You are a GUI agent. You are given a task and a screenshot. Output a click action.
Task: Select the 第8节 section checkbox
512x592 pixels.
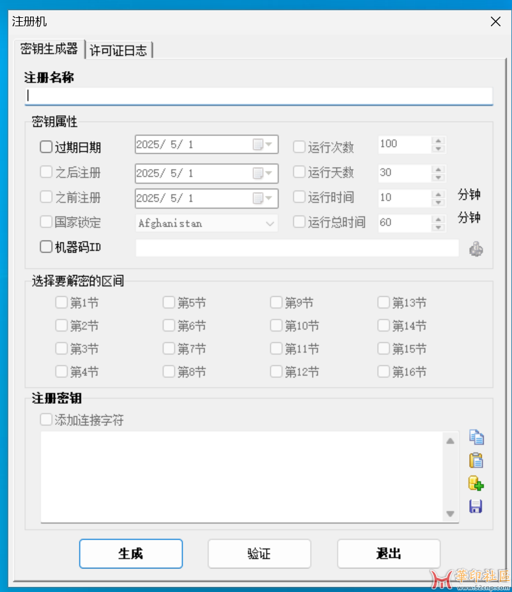pyautogui.click(x=169, y=372)
